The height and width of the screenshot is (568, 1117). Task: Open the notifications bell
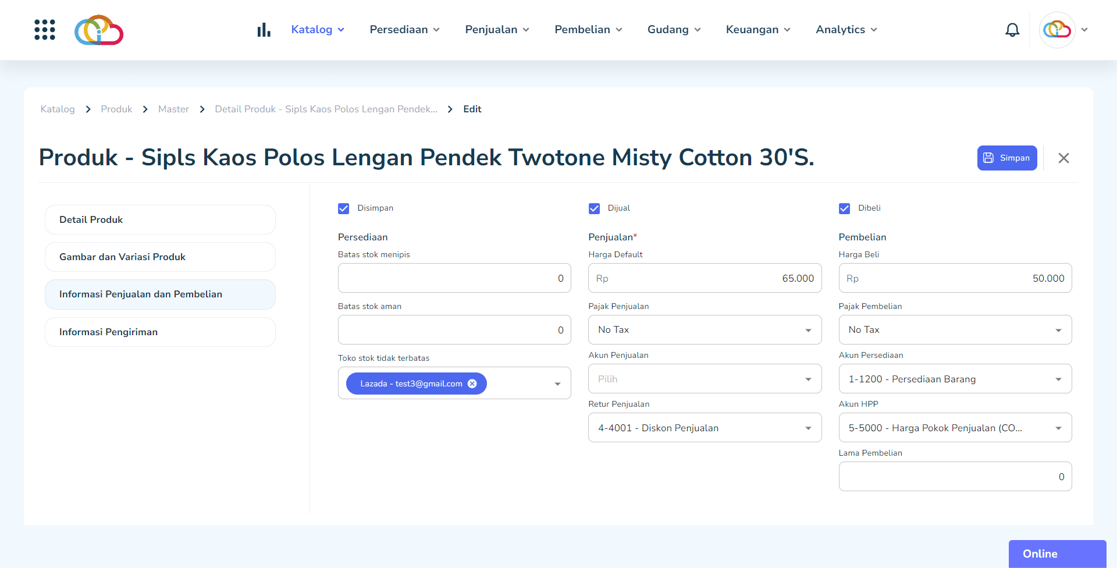pos(1012,30)
